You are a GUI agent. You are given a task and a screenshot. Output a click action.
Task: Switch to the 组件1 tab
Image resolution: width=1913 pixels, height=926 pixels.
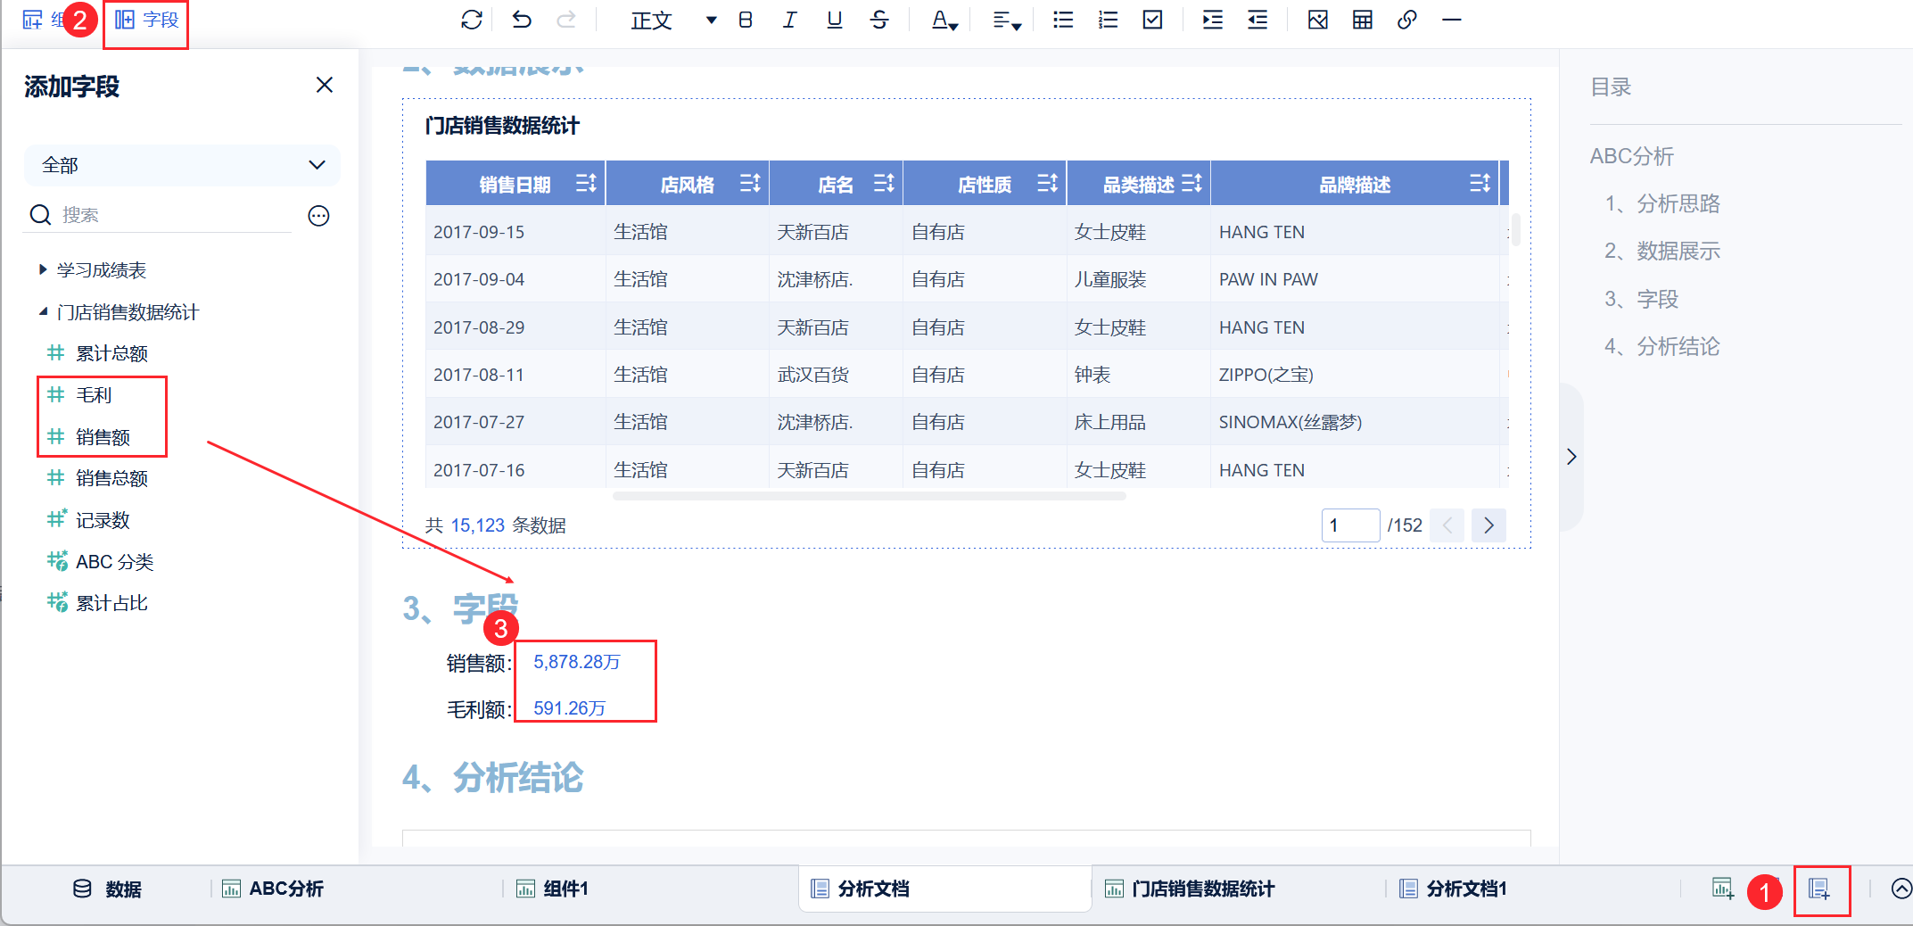click(x=552, y=889)
